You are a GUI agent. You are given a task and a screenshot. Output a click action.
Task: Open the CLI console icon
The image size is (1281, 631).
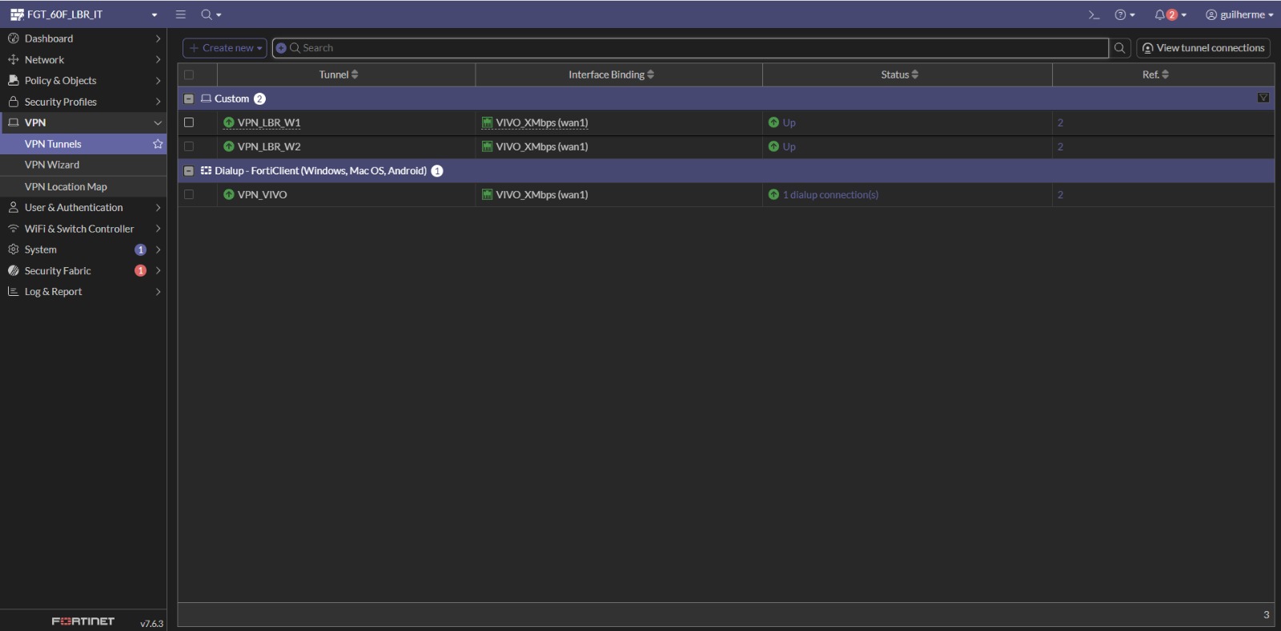[1094, 14]
